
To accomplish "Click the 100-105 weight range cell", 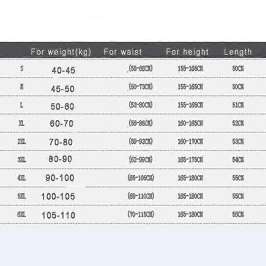I will pos(58,197).
